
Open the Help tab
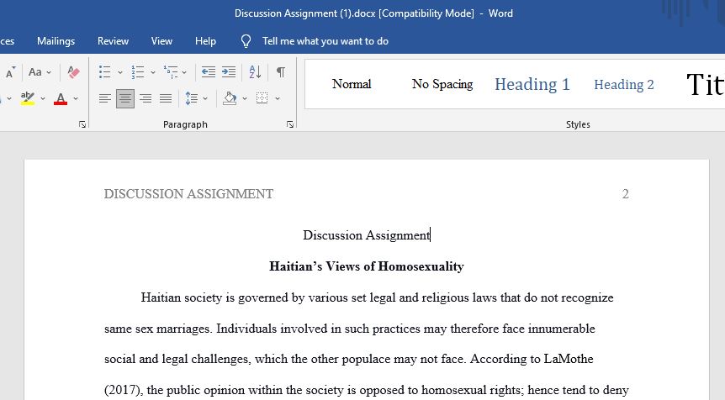tap(205, 41)
